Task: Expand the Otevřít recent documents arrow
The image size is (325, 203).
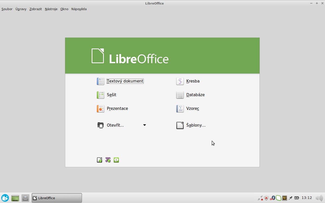Action: point(144,125)
